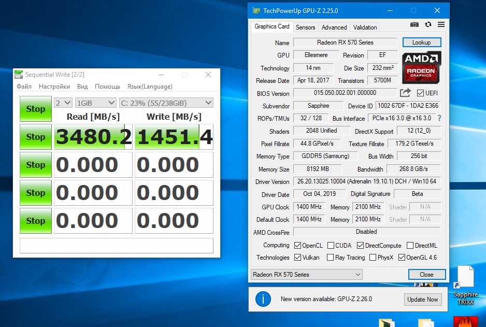Refresh GPU-Z data with the refresh icon
The width and height of the screenshot is (486, 327).
(x=428, y=24)
